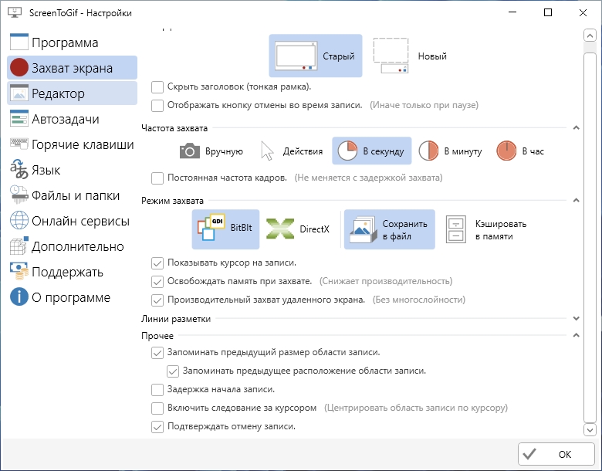Click the Линии разметки section header
Screen dimensions: 602x471
pyautogui.click(x=176, y=319)
